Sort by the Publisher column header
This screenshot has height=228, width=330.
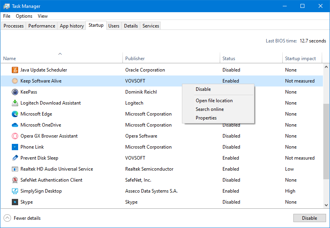(171, 57)
